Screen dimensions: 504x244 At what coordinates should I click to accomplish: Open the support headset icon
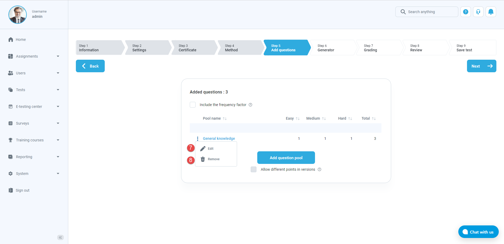point(478,12)
